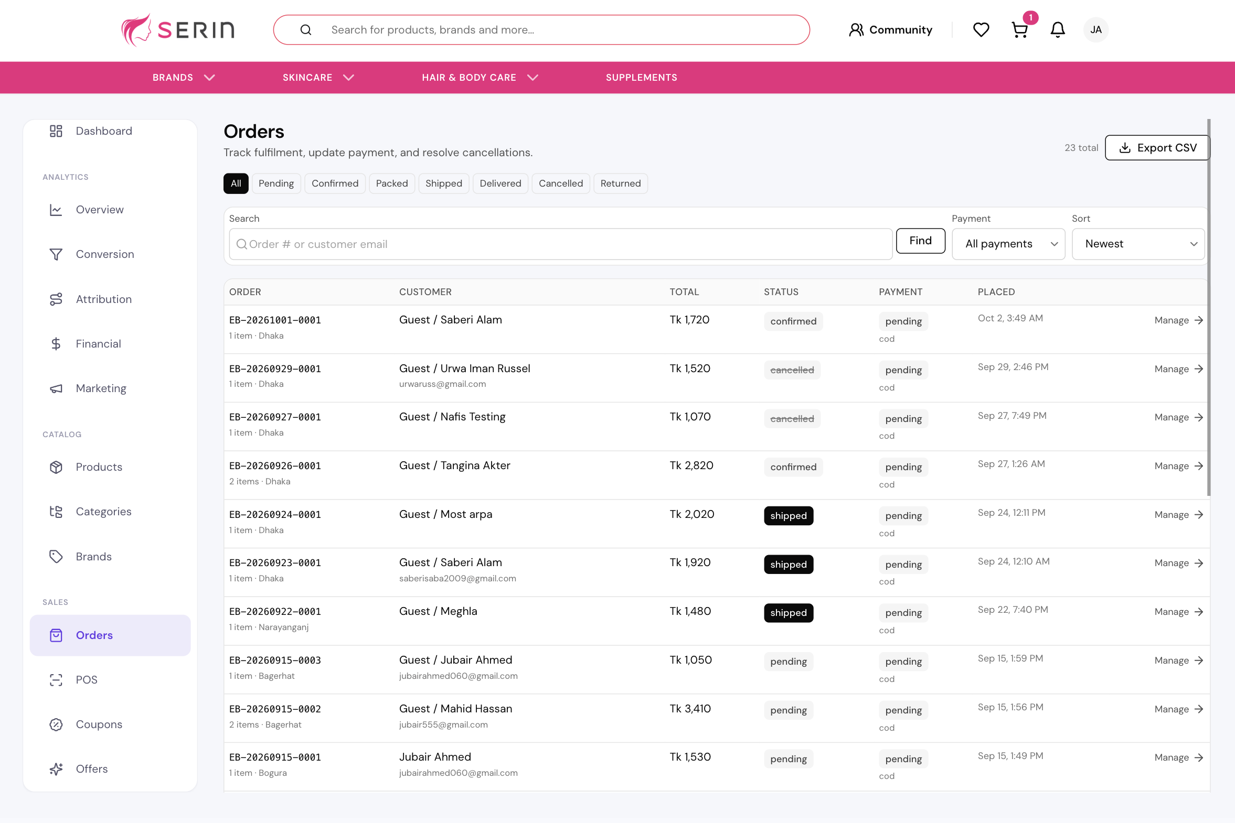Screen dimensions: 1235x823
Task: Open Conversion funnel in sidebar
Action: (x=110, y=254)
